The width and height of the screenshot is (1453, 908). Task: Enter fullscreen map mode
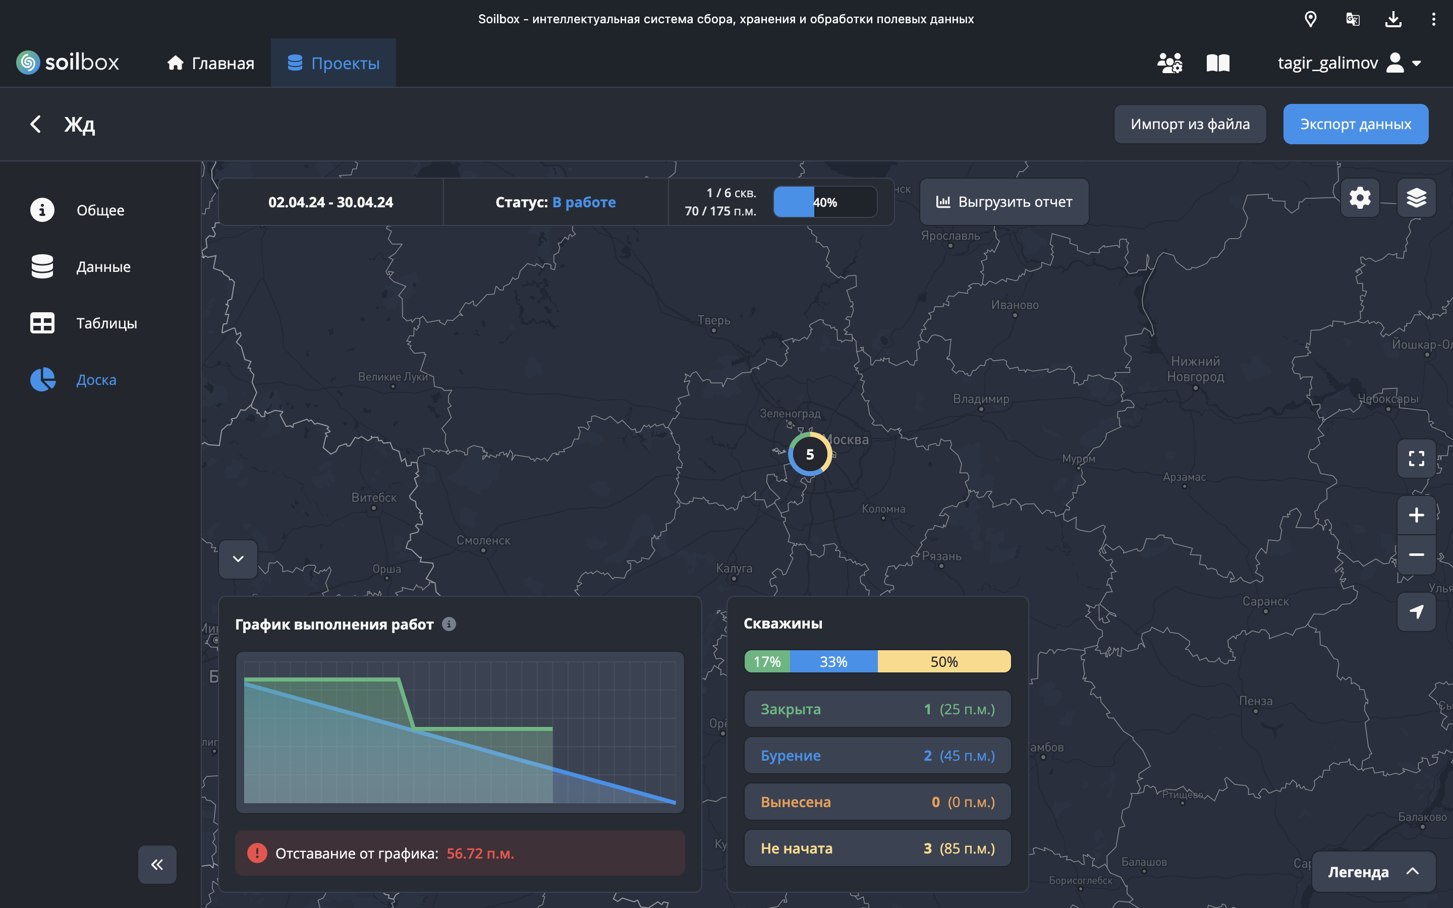click(1416, 459)
